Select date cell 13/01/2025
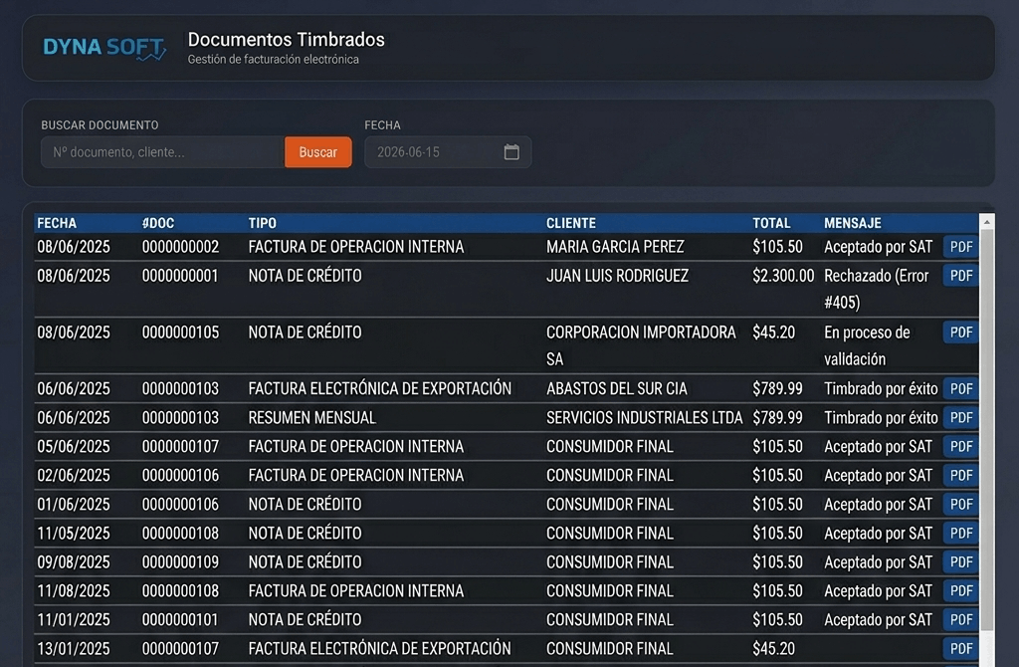Screen dimensions: 1019x667 click(74, 649)
